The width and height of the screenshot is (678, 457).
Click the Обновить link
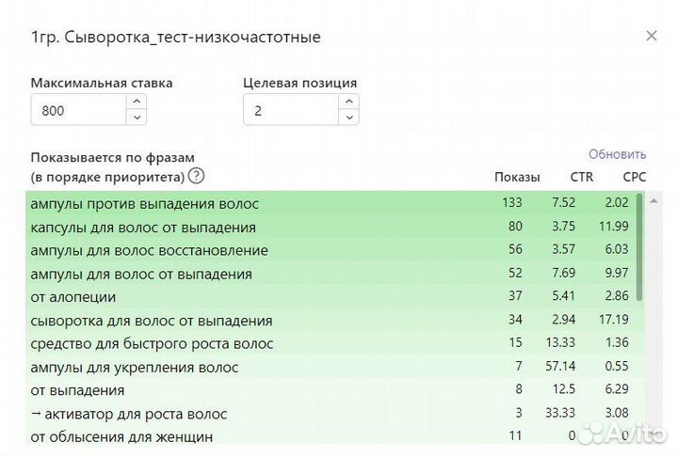tap(617, 154)
